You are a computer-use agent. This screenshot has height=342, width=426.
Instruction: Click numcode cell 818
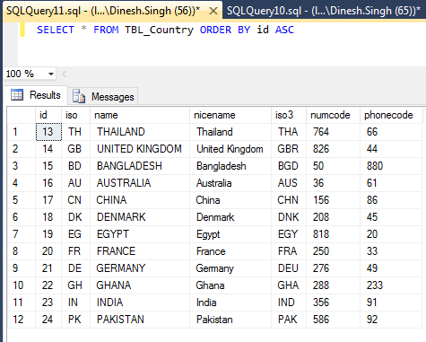click(x=334, y=234)
